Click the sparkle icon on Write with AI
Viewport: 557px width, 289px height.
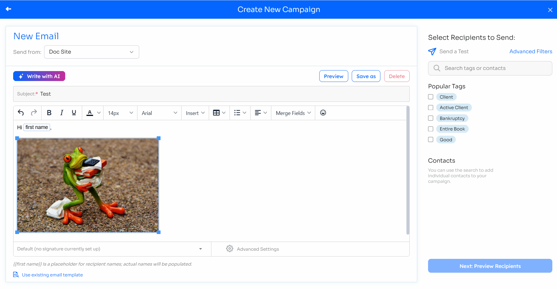point(21,76)
